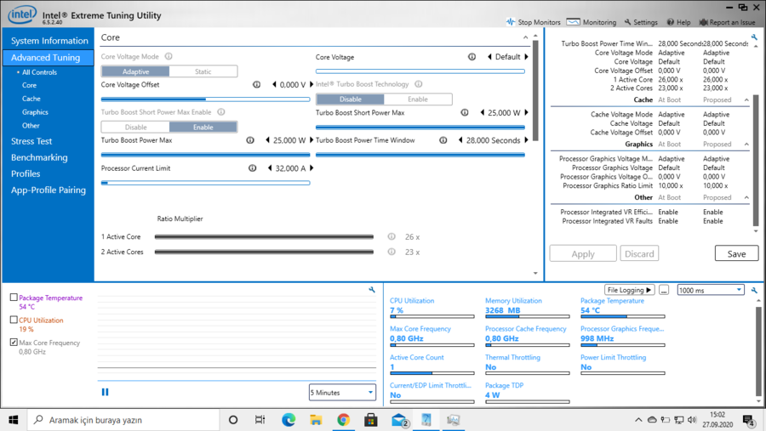This screenshot has height=431, width=766.
Task: Open the 1000 ms interval dropdown
Action: tap(711, 291)
